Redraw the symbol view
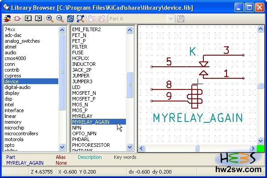The width and height of the screenshot is (267, 178). tap(70, 19)
